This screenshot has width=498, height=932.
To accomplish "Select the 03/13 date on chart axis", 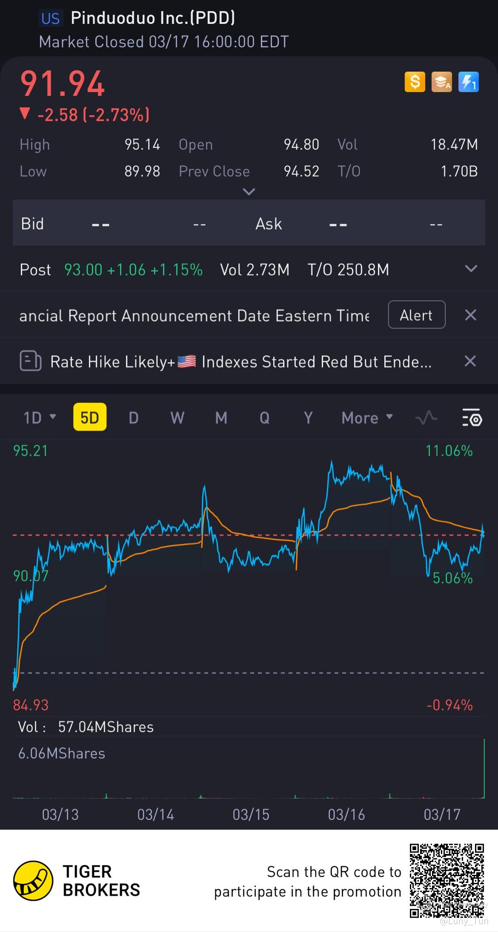I will point(60,814).
